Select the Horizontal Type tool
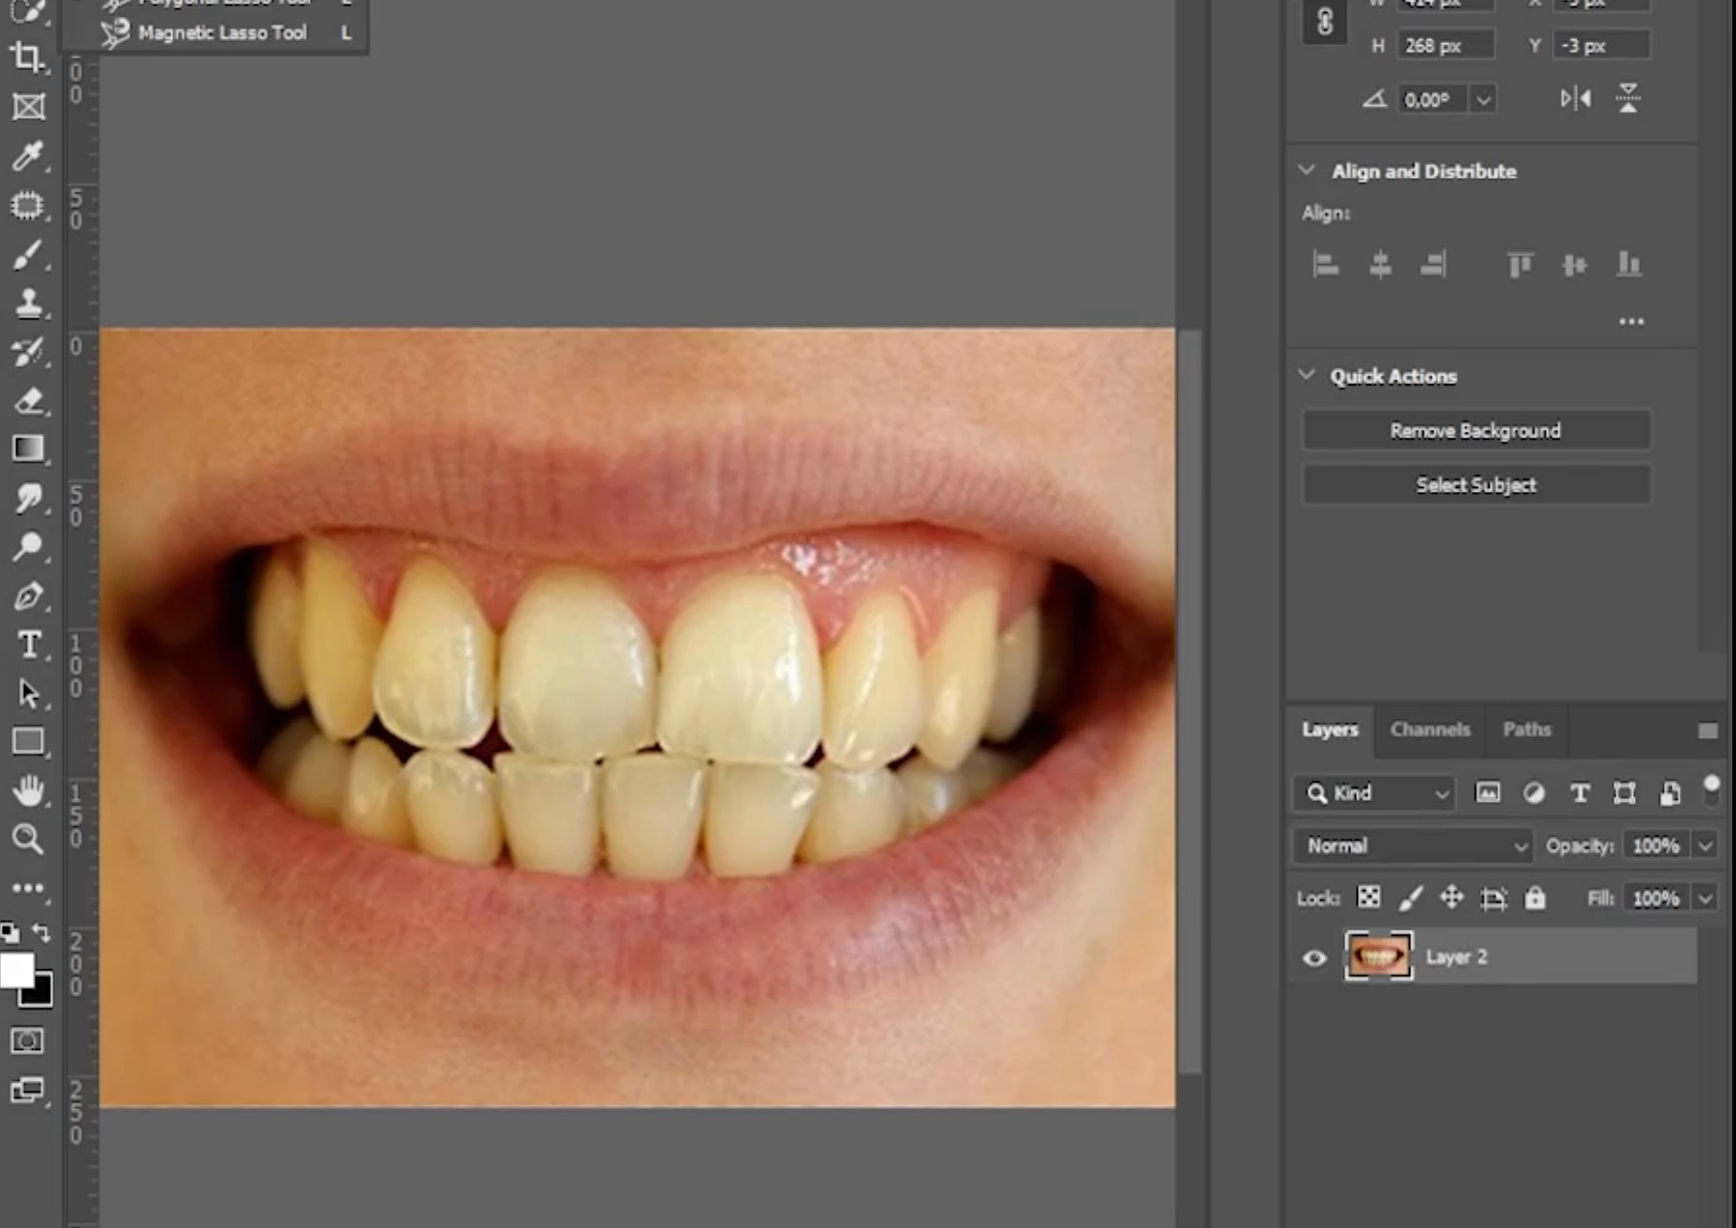 click(28, 645)
